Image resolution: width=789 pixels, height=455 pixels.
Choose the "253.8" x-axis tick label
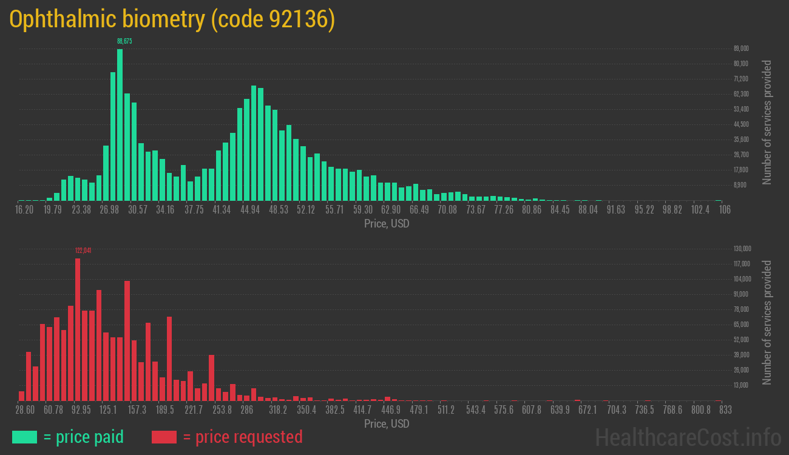(x=222, y=409)
